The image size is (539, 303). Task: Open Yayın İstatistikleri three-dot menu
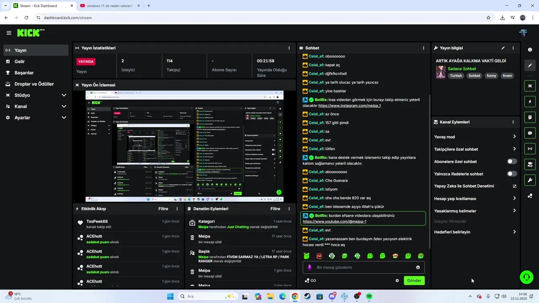coord(289,48)
